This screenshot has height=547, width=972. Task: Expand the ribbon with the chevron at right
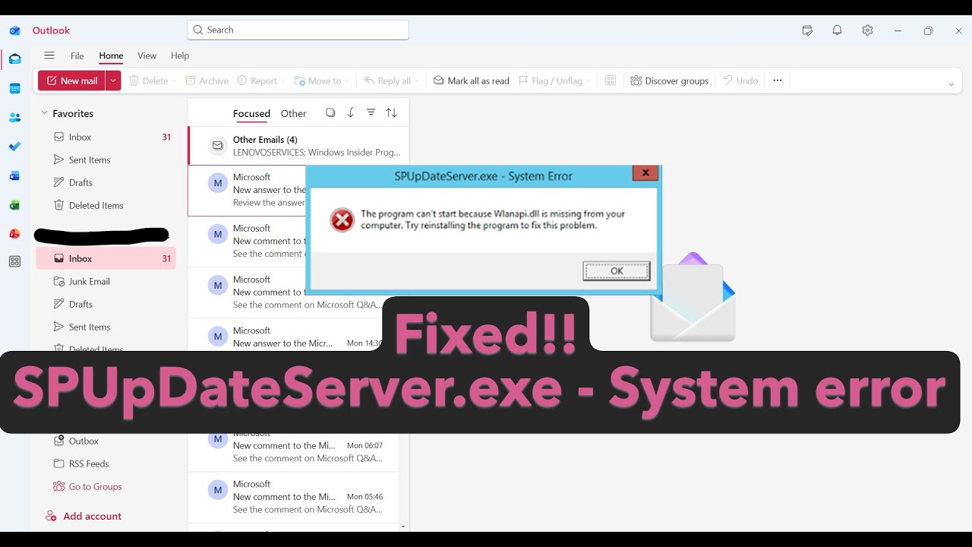[951, 84]
